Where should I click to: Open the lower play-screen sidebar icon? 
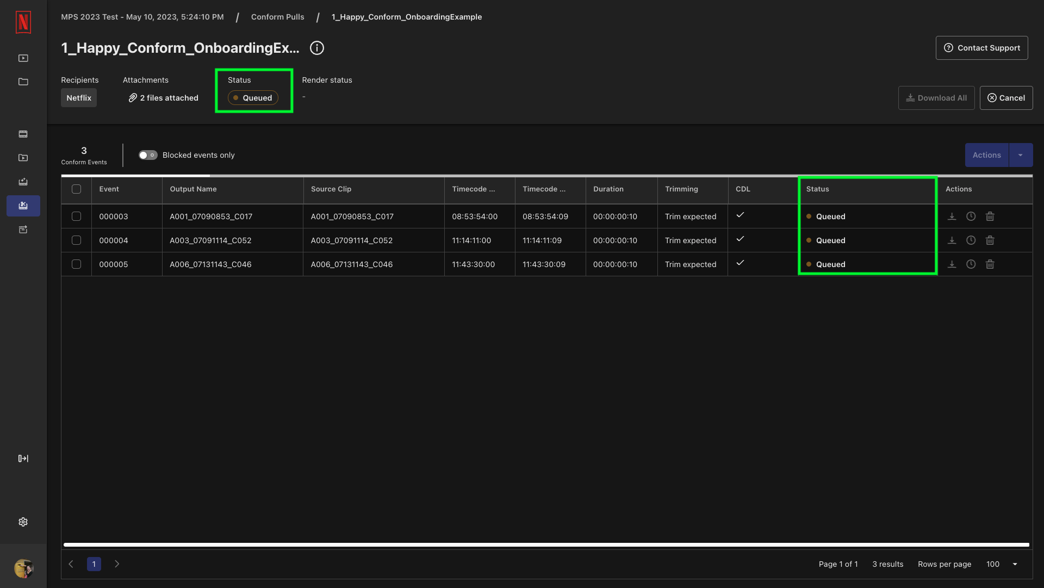tap(23, 158)
